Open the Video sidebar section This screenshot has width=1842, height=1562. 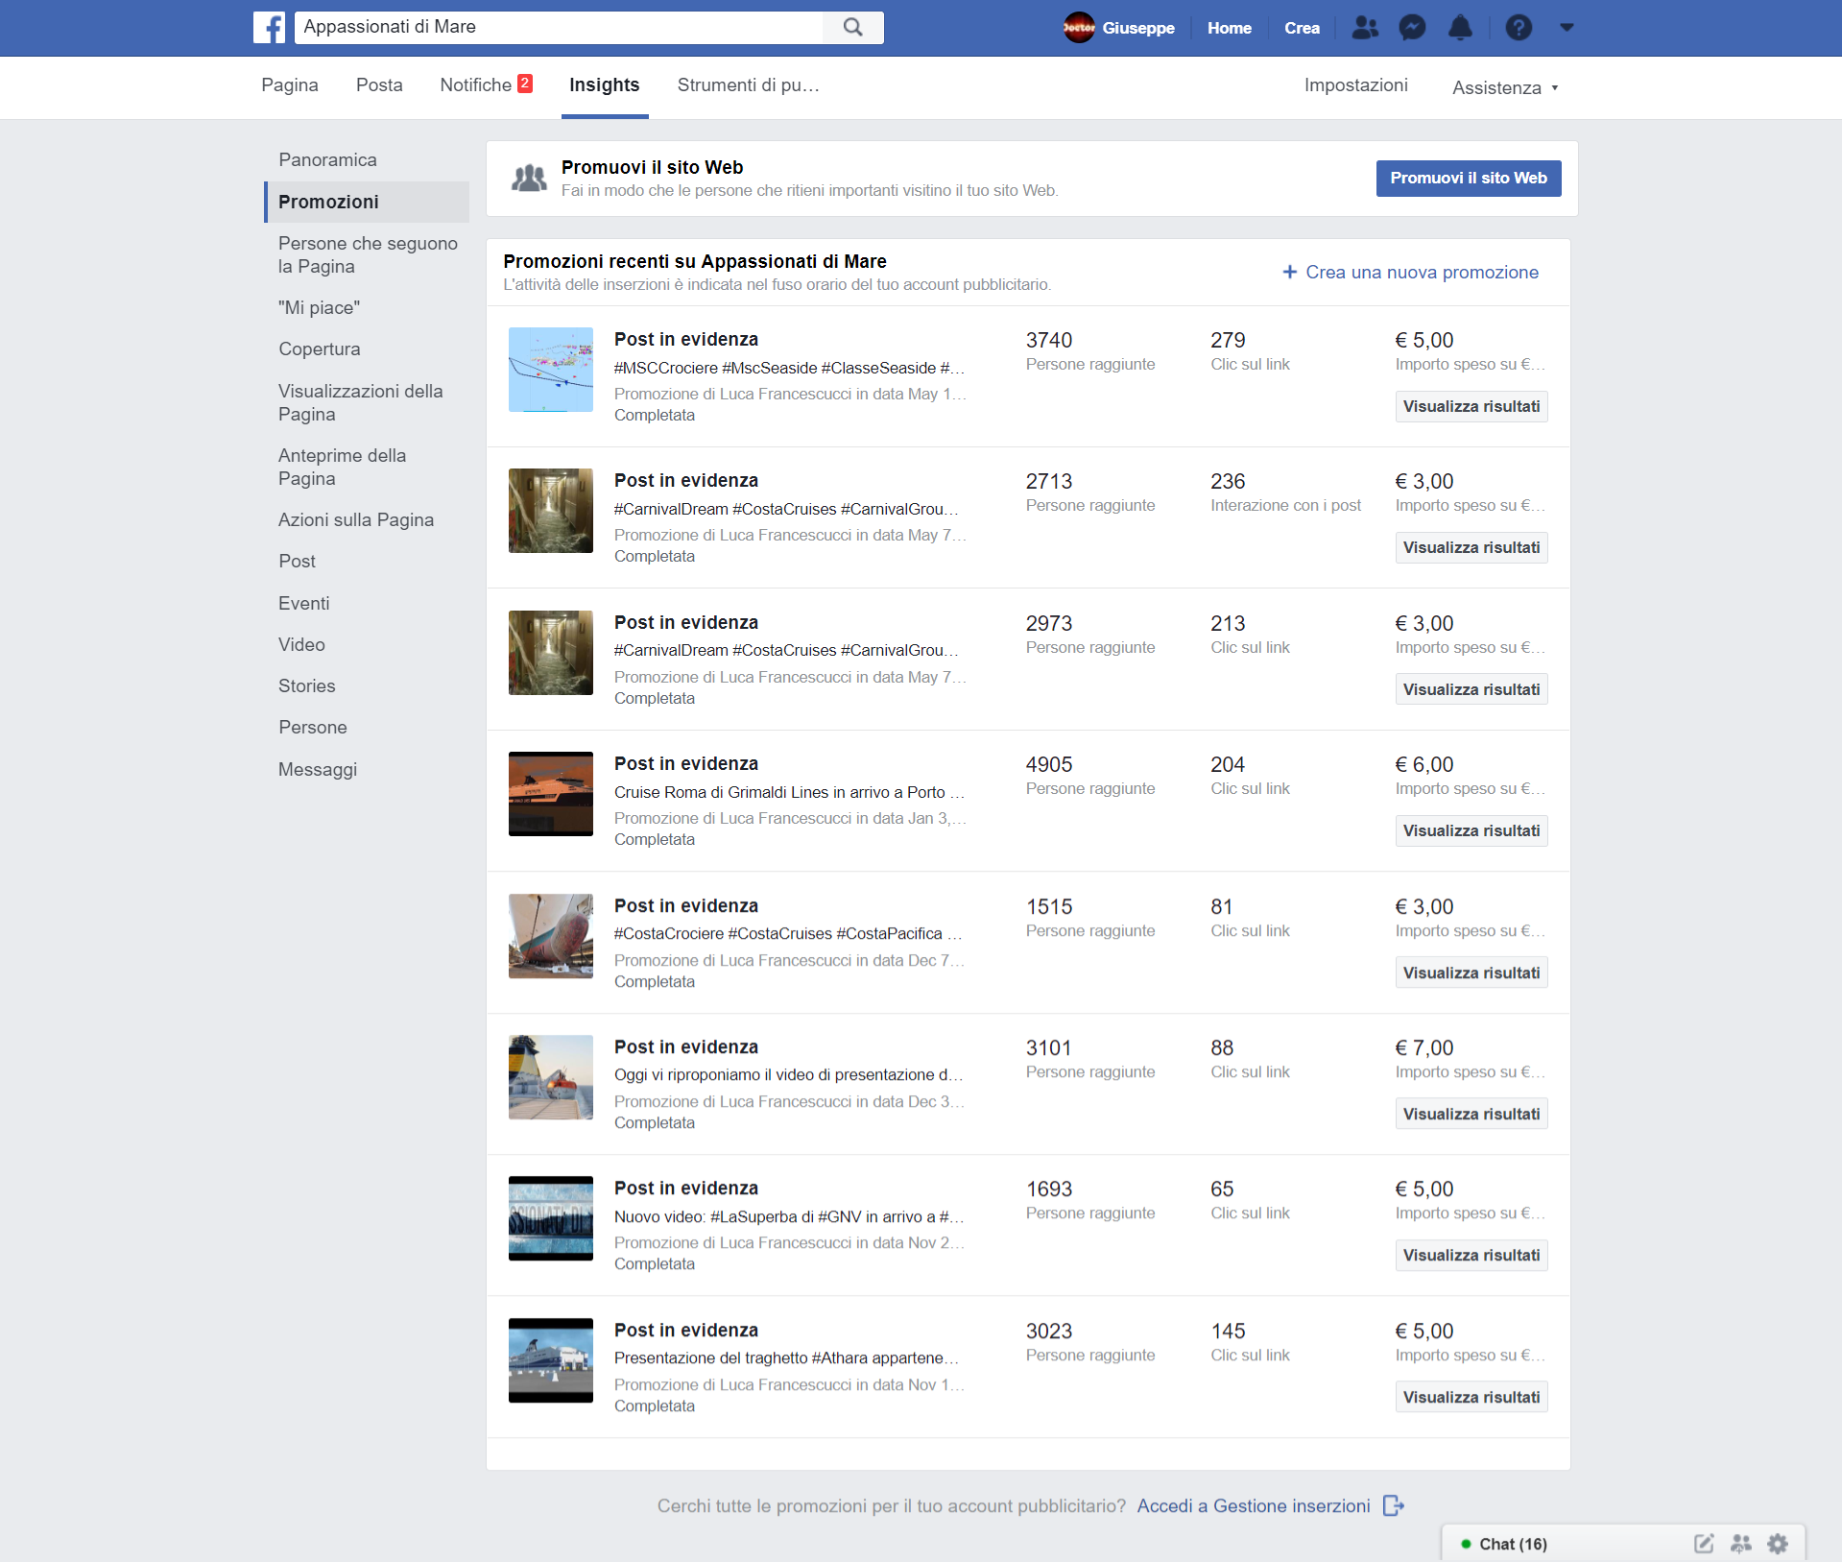(x=301, y=644)
